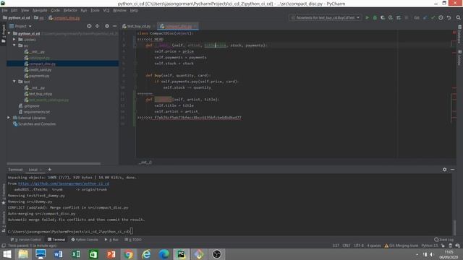Locate current file in Project panel

(x=89, y=26)
